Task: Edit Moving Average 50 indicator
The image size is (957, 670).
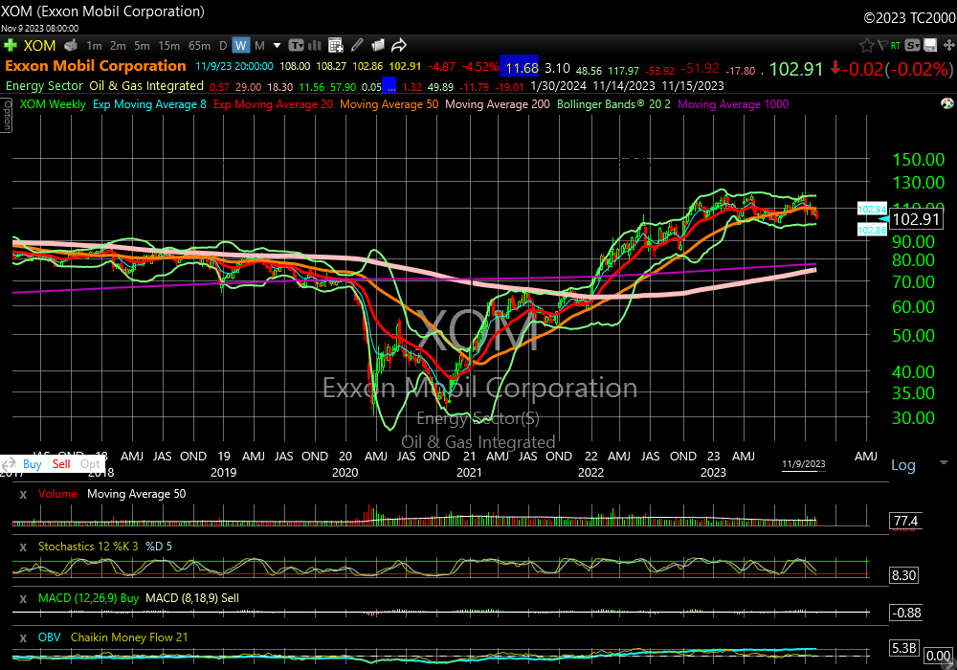Action: coord(389,104)
